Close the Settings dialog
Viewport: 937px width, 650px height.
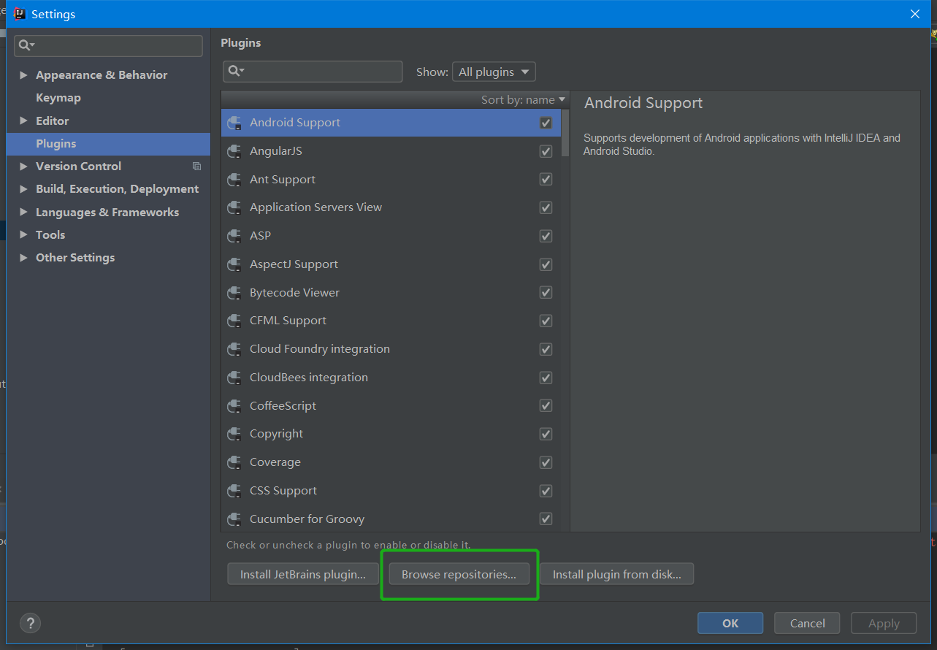(915, 14)
